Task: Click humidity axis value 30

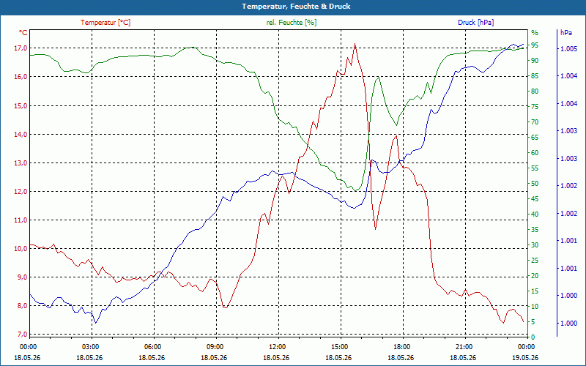Action: (x=535, y=245)
